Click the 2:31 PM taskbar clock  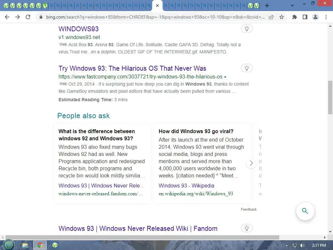[x=319, y=245]
